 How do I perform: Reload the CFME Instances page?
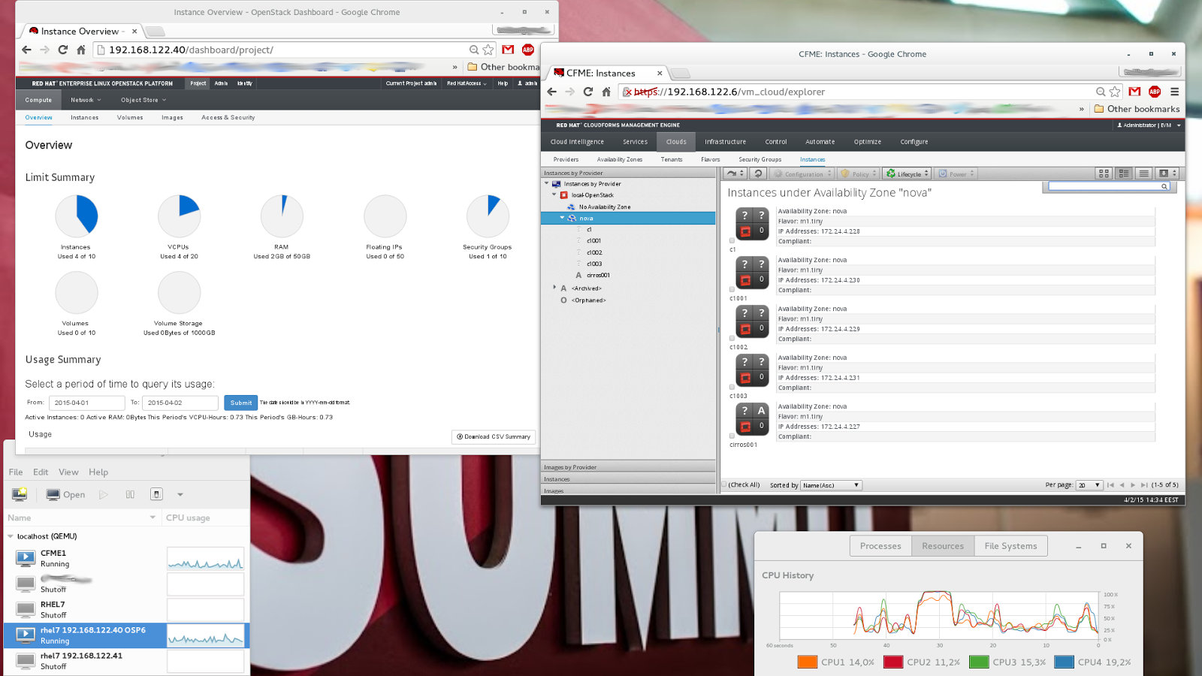(x=588, y=92)
